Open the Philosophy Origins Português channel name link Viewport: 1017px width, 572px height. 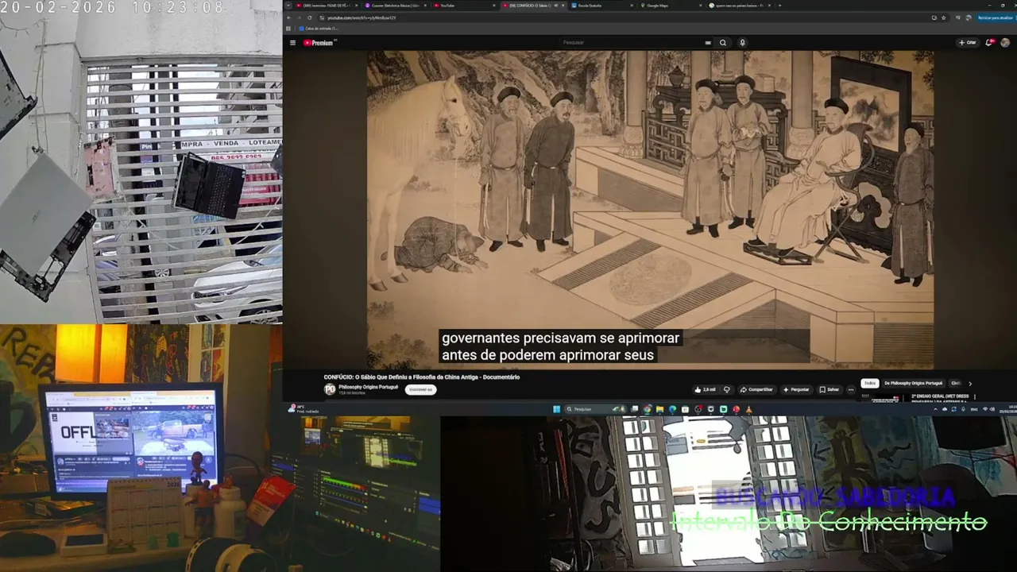click(x=368, y=387)
